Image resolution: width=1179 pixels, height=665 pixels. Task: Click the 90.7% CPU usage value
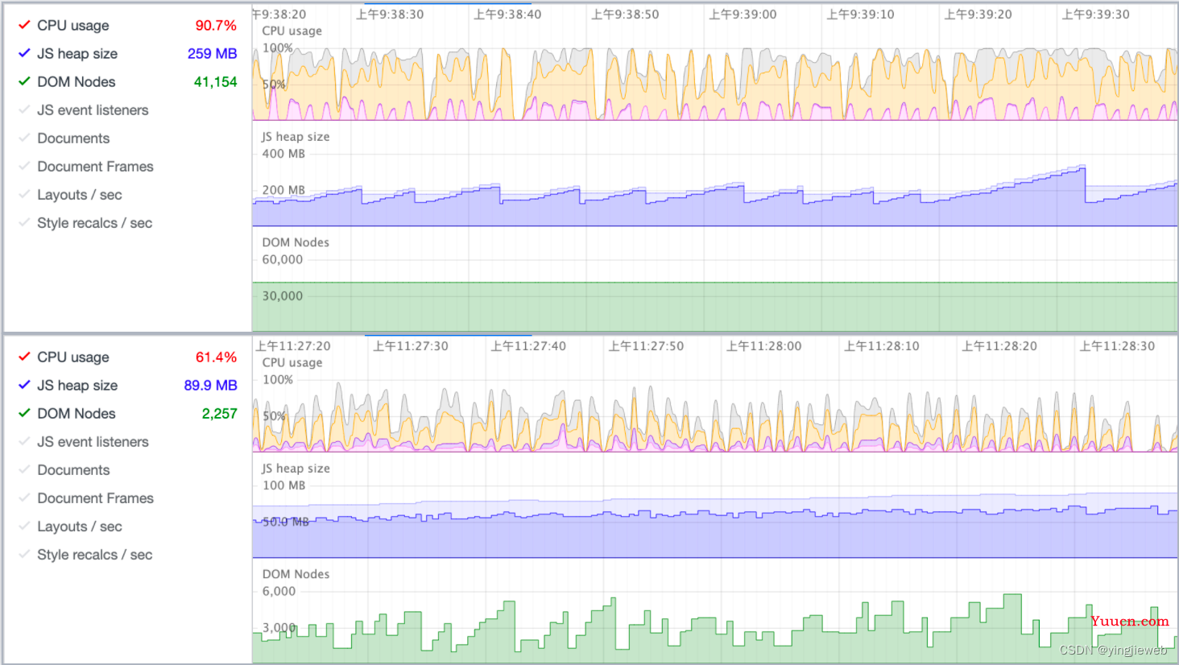pyautogui.click(x=216, y=25)
